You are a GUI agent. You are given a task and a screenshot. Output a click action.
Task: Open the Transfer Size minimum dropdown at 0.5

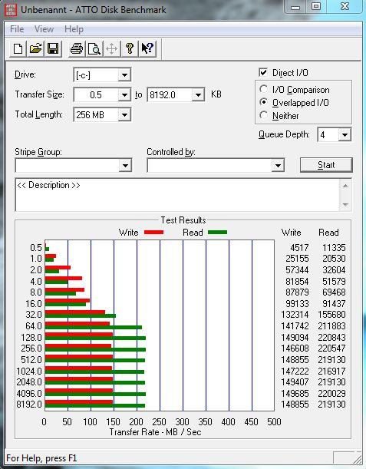pos(102,95)
